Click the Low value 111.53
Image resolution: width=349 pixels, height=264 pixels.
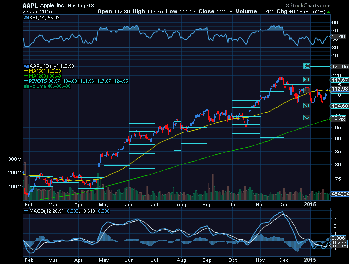tap(187, 12)
